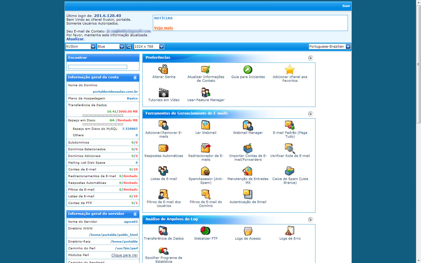This screenshot has width=421, height=263.
Task: Click the /home/portalde/public_html directory text
Action: pyautogui.click(x=113, y=235)
